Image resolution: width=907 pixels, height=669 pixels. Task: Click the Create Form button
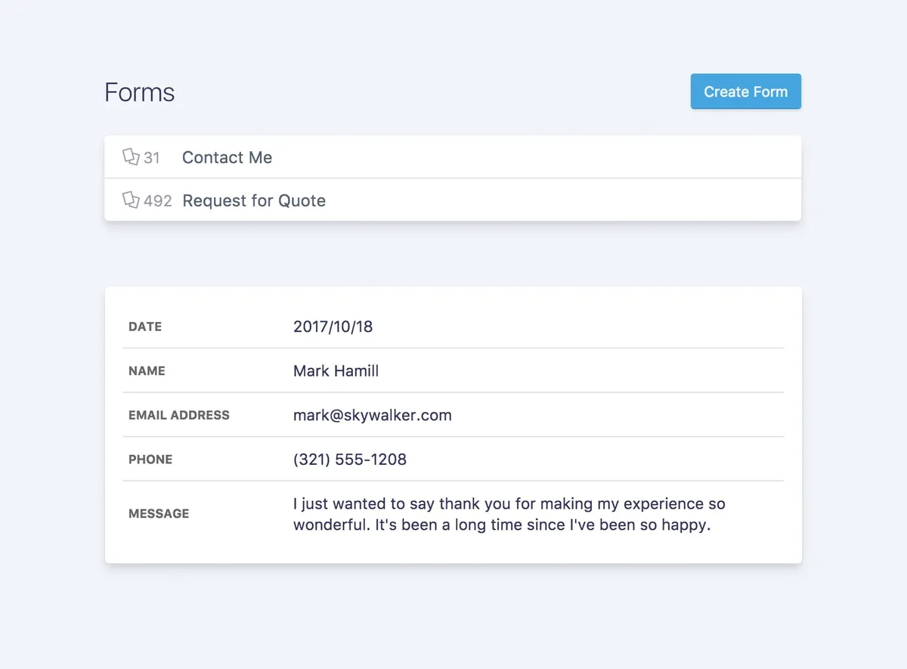coord(745,91)
